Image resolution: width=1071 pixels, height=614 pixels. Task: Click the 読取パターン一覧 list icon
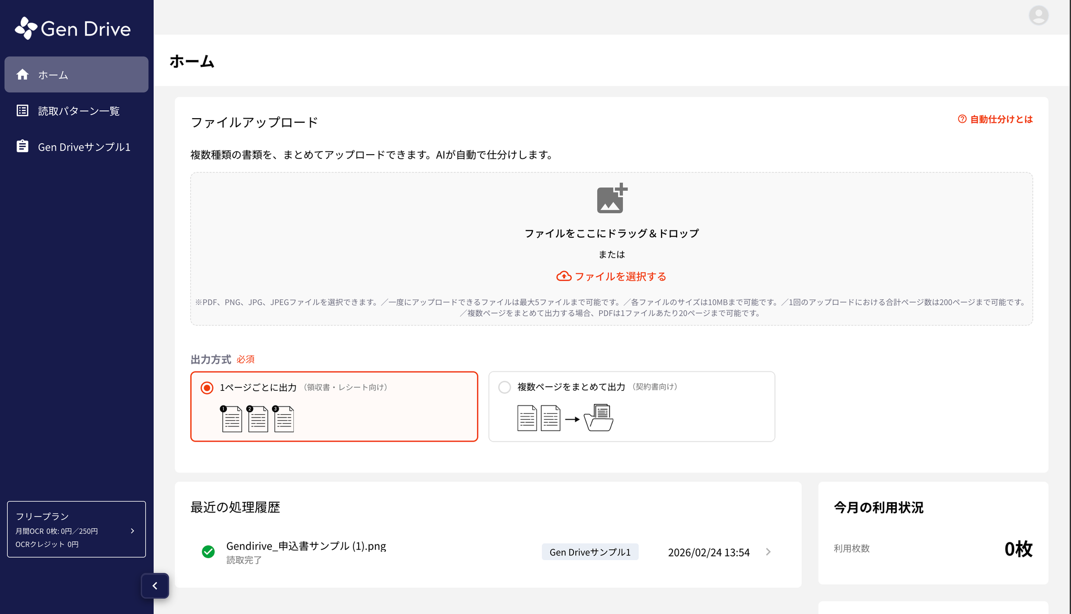(x=22, y=111)
